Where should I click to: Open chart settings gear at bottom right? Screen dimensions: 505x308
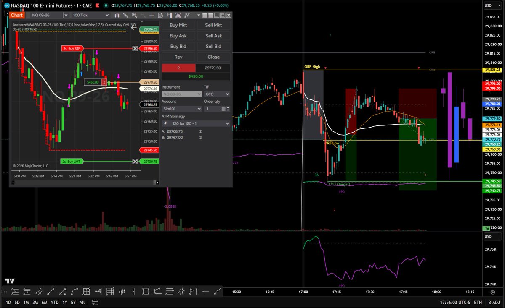pos(492,292)
